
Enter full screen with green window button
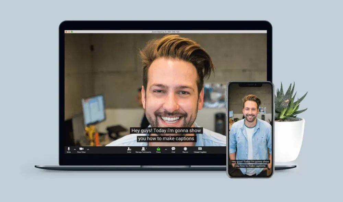72,32
